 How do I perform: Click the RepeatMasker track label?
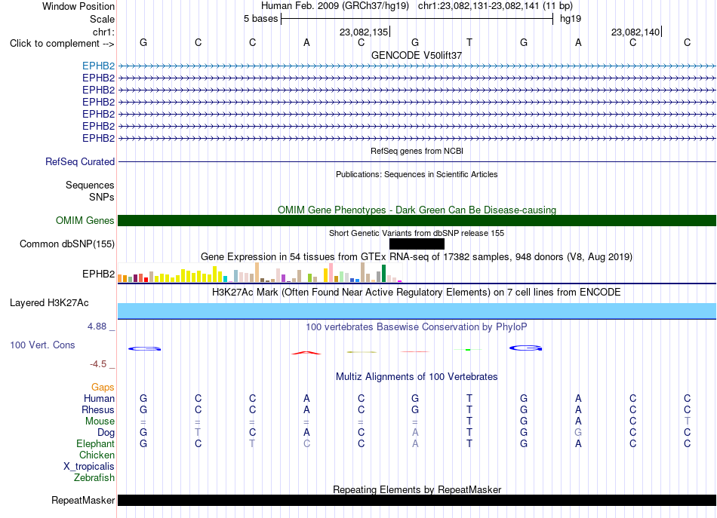(83, 500)
